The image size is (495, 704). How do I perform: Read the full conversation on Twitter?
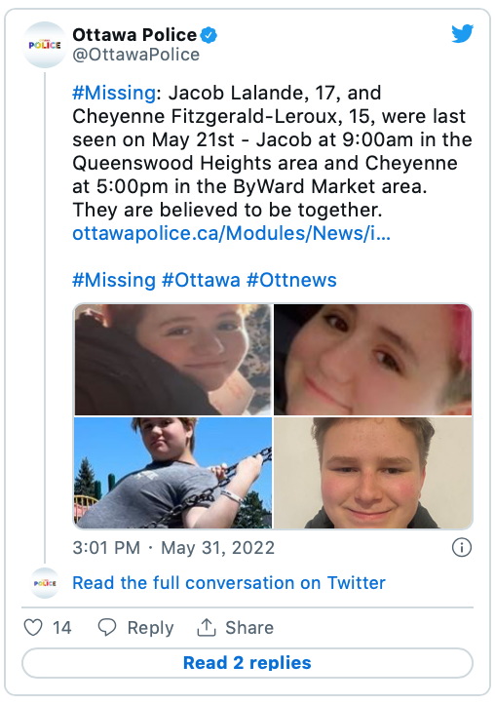229,583
